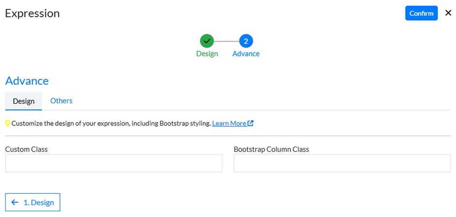
Task: Click the external link icon beside Learn More
Action: [251, 123]
